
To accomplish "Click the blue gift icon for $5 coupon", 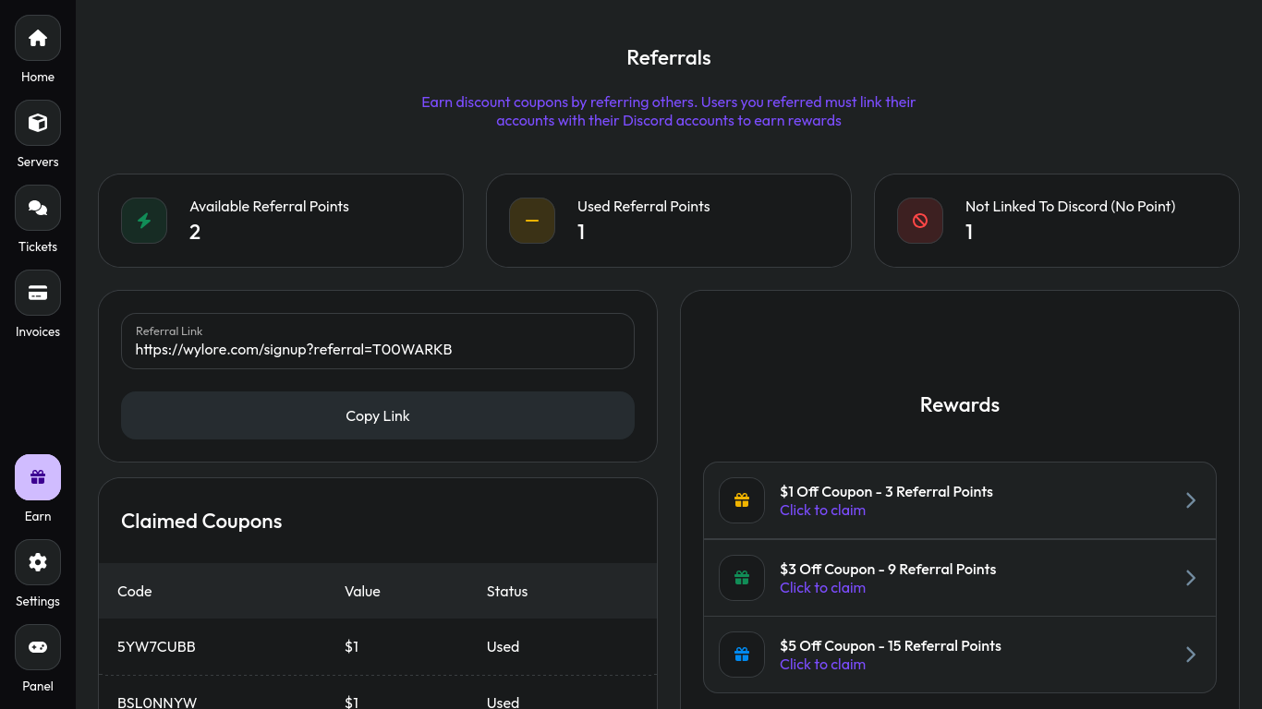I will pyautogui.click(x=742, y=655).
